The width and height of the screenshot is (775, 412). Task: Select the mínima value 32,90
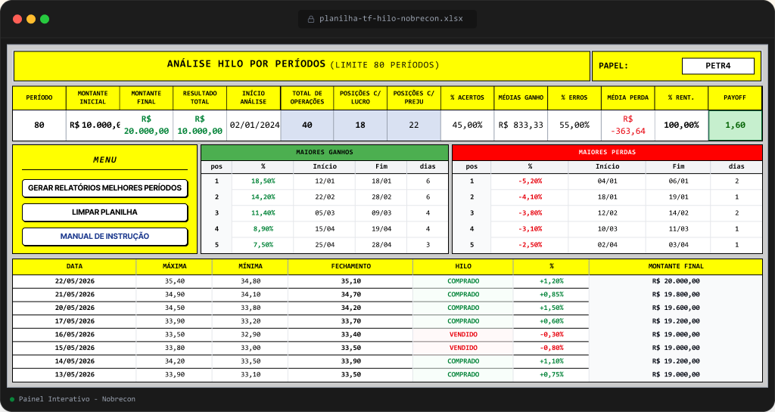pos(250,335)
